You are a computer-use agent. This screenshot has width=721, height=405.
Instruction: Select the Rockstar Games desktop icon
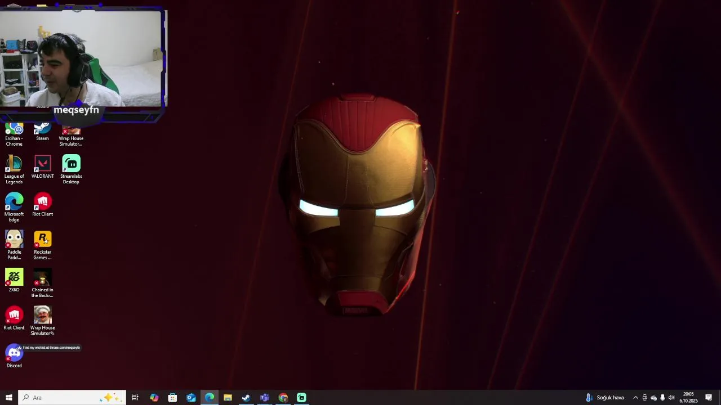click(42, 245)
